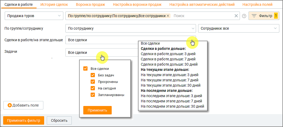Click the help question mark icon
Image resolution: width=283 pixels, height=127 pixels.
(x=244, y=16)
